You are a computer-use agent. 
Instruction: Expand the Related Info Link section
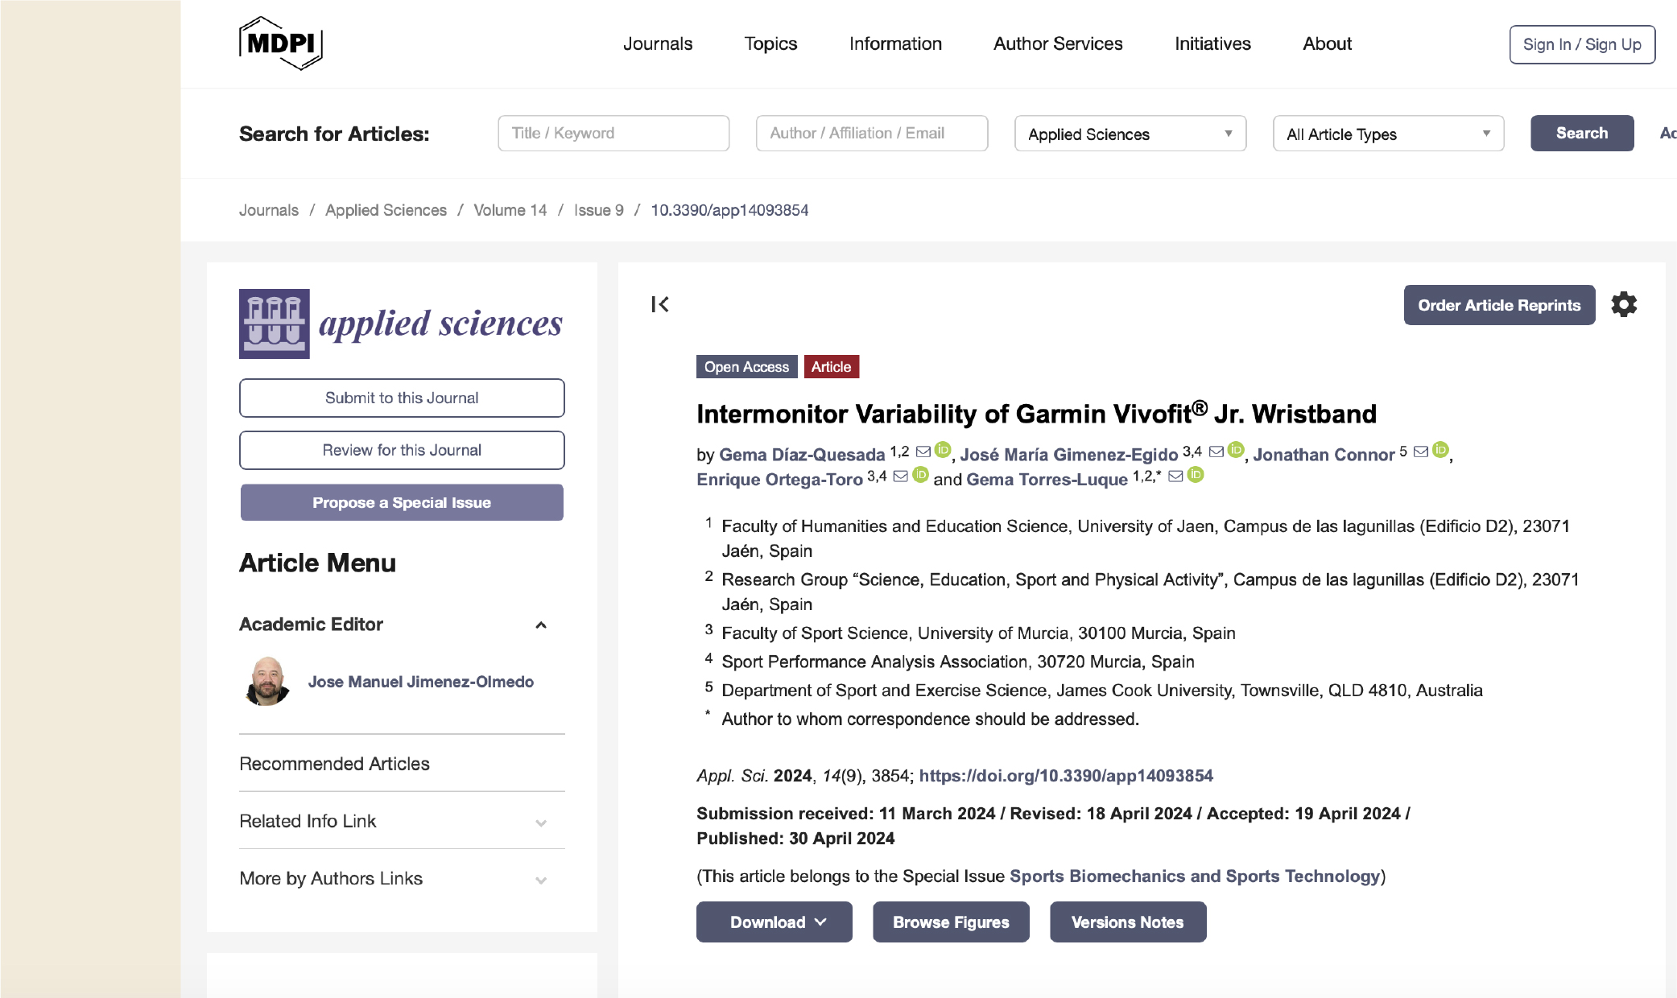click(541, 823)
